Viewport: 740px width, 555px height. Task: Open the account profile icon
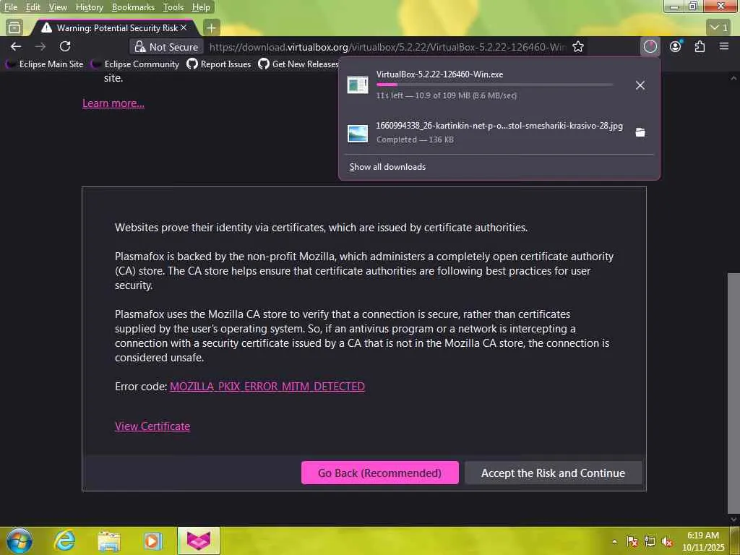pyautogui.click(x=676, y=46)
